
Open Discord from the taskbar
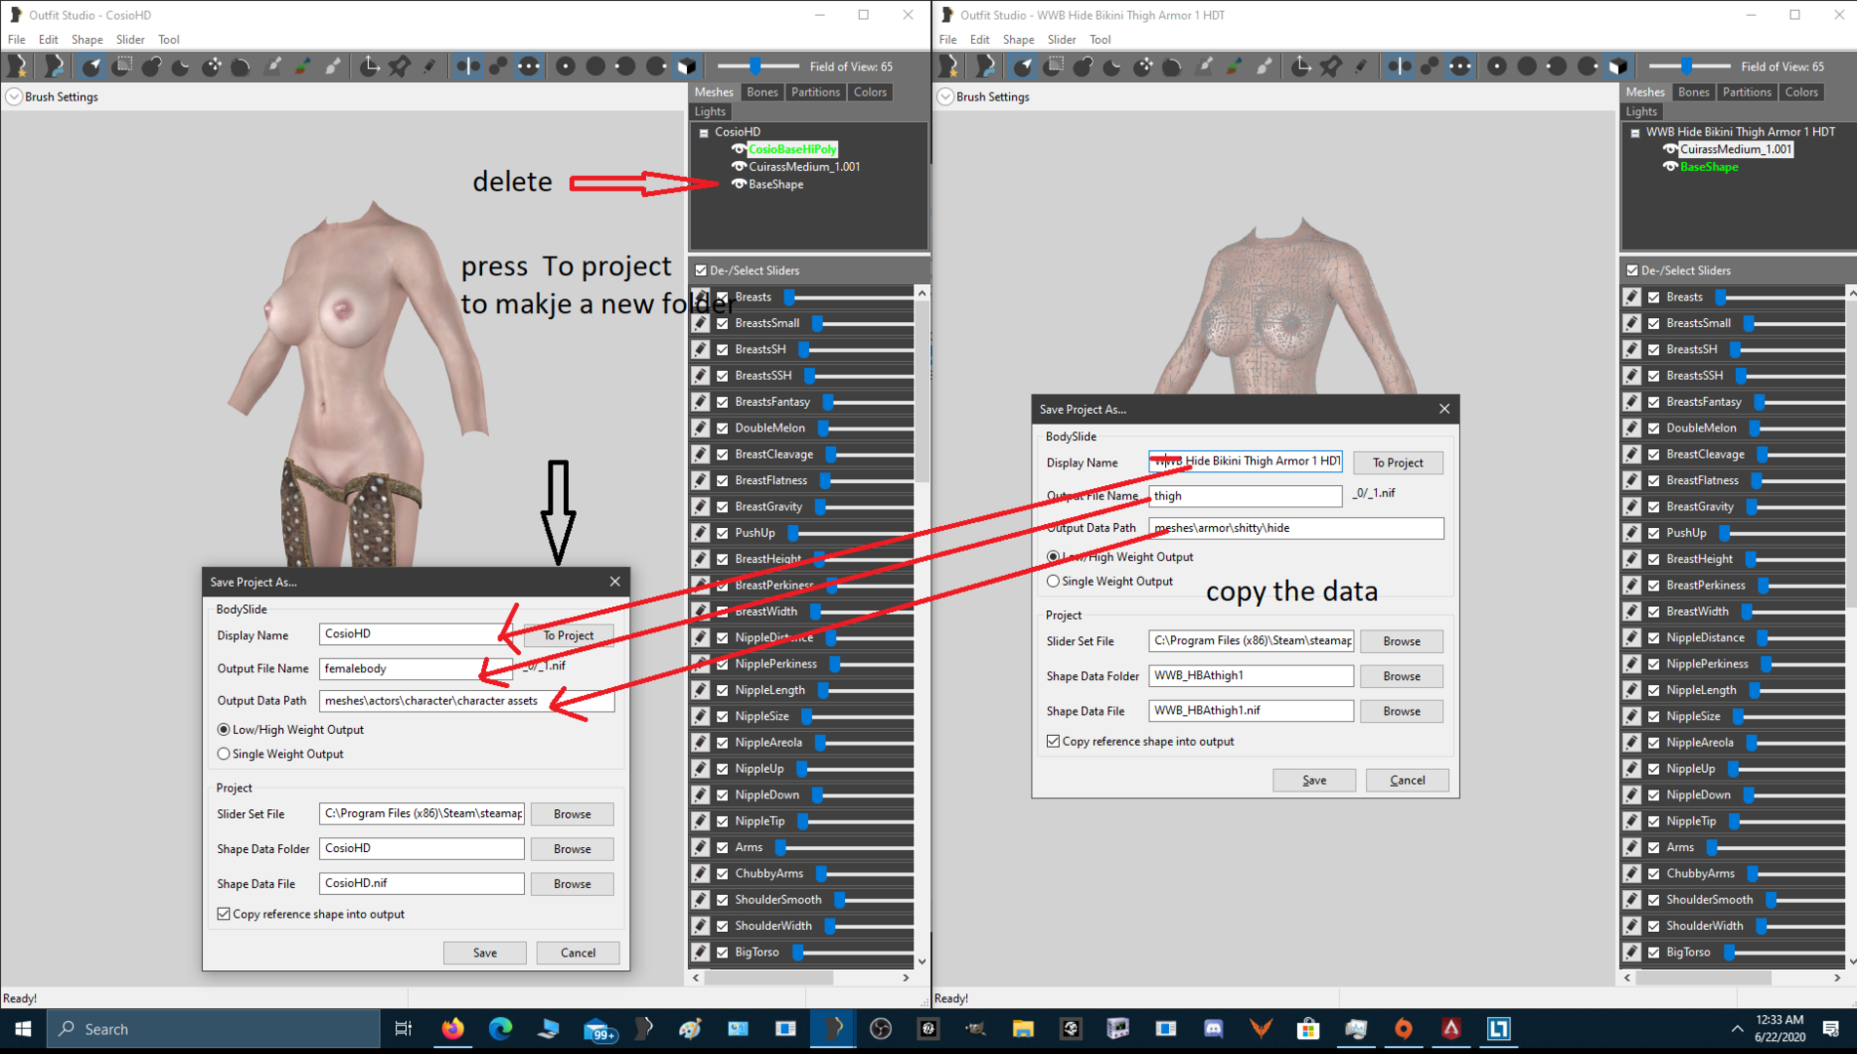[1213, 1029]
